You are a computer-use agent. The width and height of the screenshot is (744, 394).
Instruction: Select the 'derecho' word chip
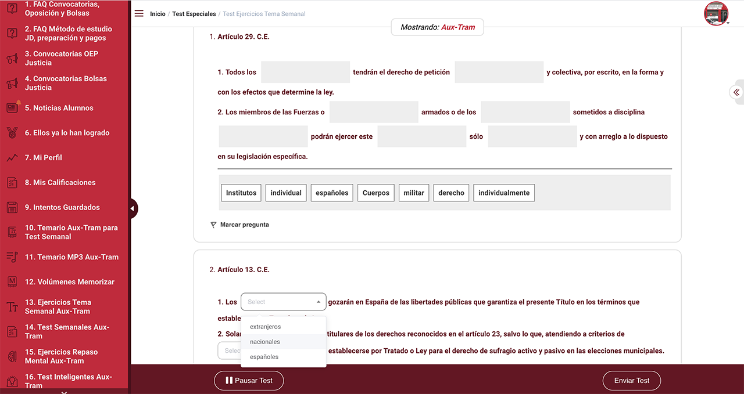point(452,193)
